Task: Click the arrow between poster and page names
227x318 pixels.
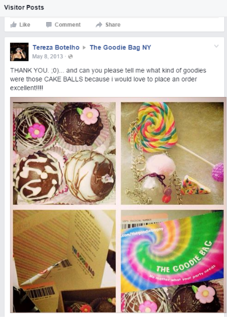Action: (x=84, y=48)
